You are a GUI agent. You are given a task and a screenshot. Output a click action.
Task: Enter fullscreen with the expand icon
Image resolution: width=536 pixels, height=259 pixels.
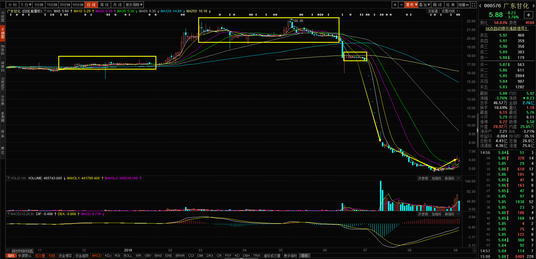[x=473, y=5]
